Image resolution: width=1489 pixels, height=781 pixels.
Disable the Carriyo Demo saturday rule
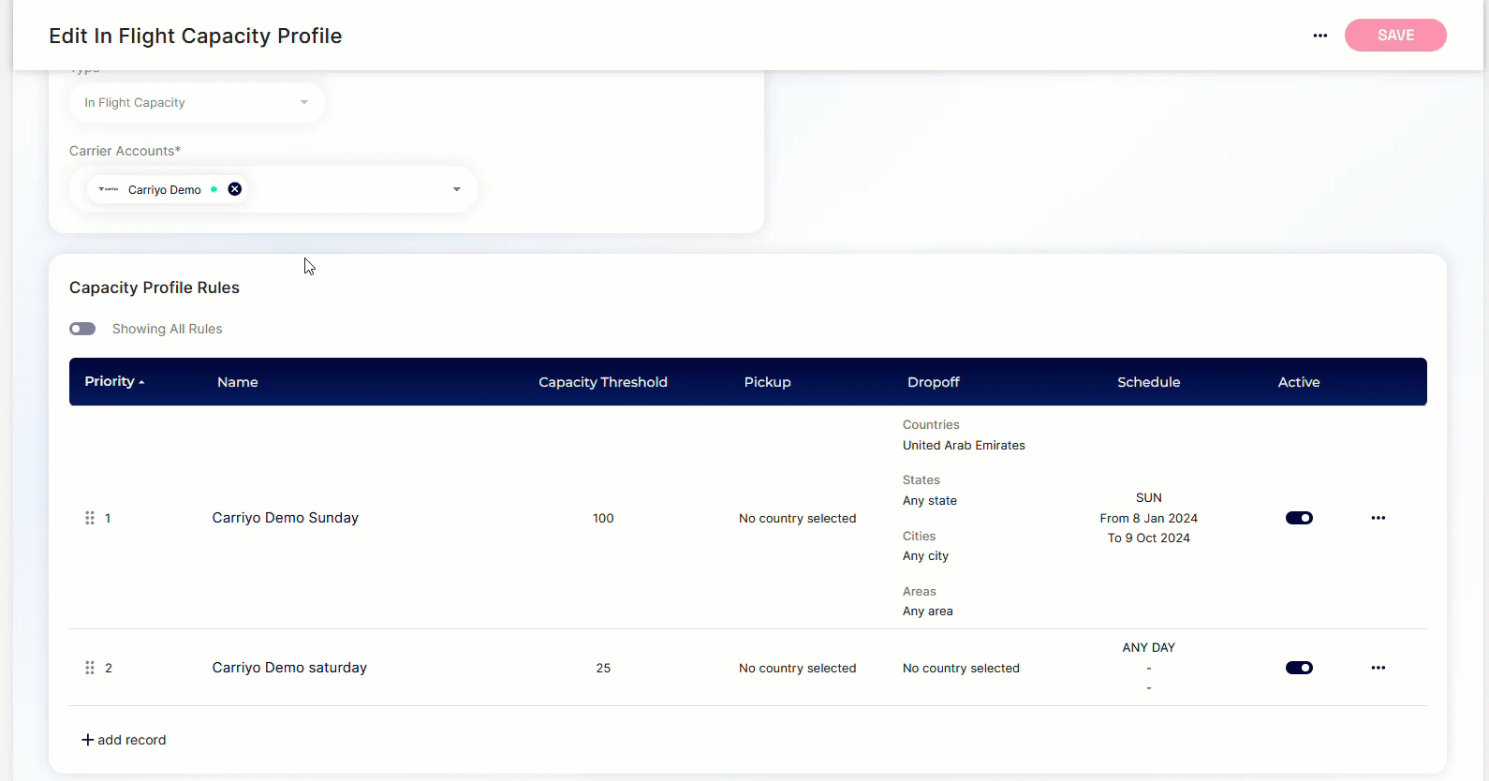click(x=1298, y=668)
